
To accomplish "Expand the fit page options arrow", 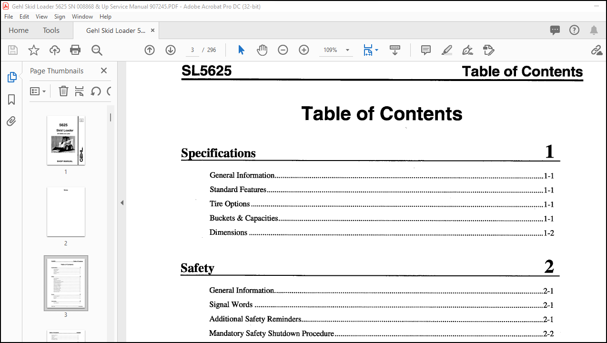I will (x=376, y=50).
